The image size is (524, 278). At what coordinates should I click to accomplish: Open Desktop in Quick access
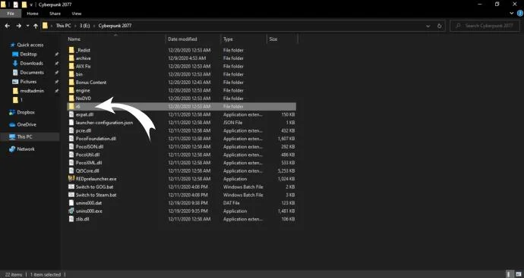[x=28, y=54]
